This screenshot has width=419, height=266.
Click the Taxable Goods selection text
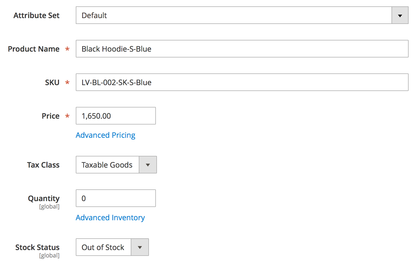point(107,165)
